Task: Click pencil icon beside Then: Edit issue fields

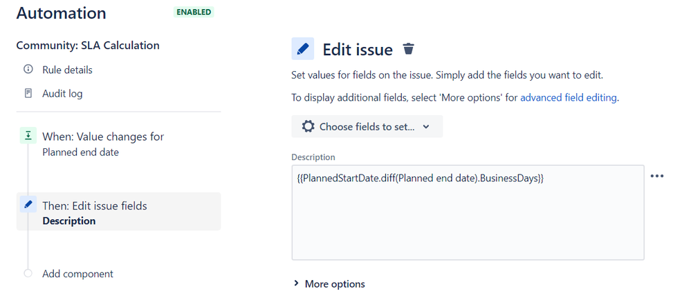Action: [28, 205]
